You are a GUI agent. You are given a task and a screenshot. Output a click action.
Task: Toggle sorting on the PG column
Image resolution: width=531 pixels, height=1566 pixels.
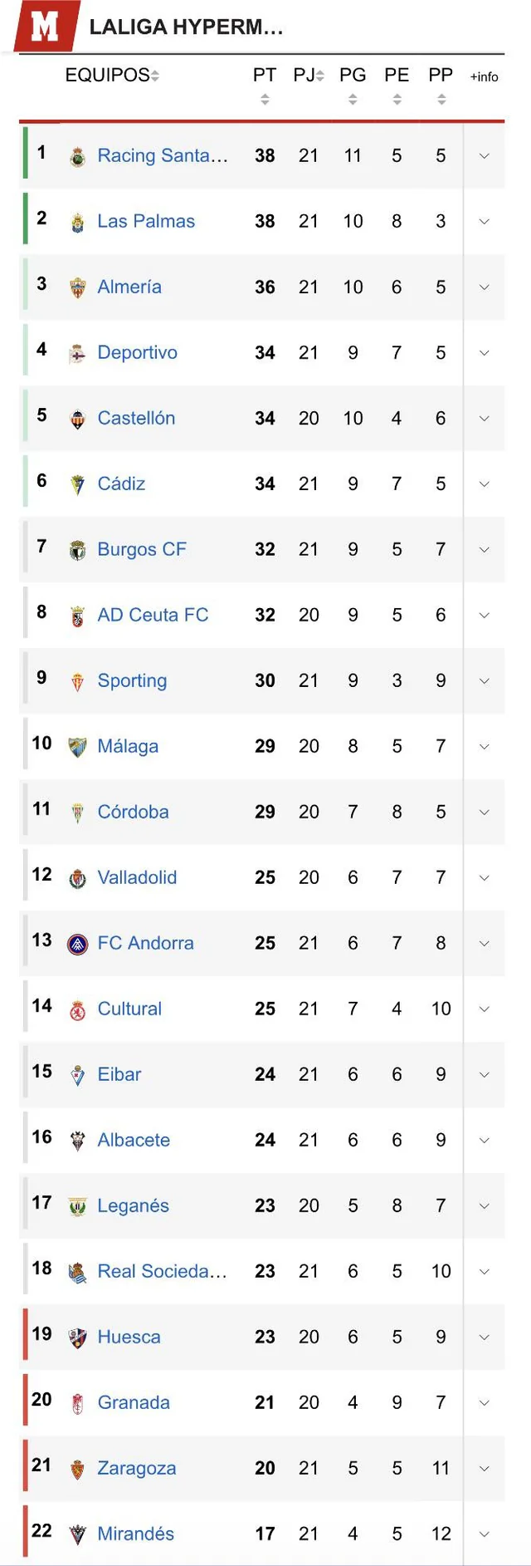click(353, 99)
